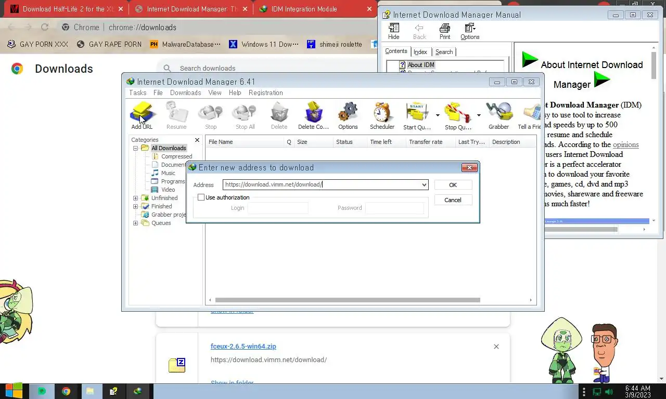Viewport: 666px width, 399px height.
Task: Enable the Use authorization checkbox
Action: tap(201, 197)
